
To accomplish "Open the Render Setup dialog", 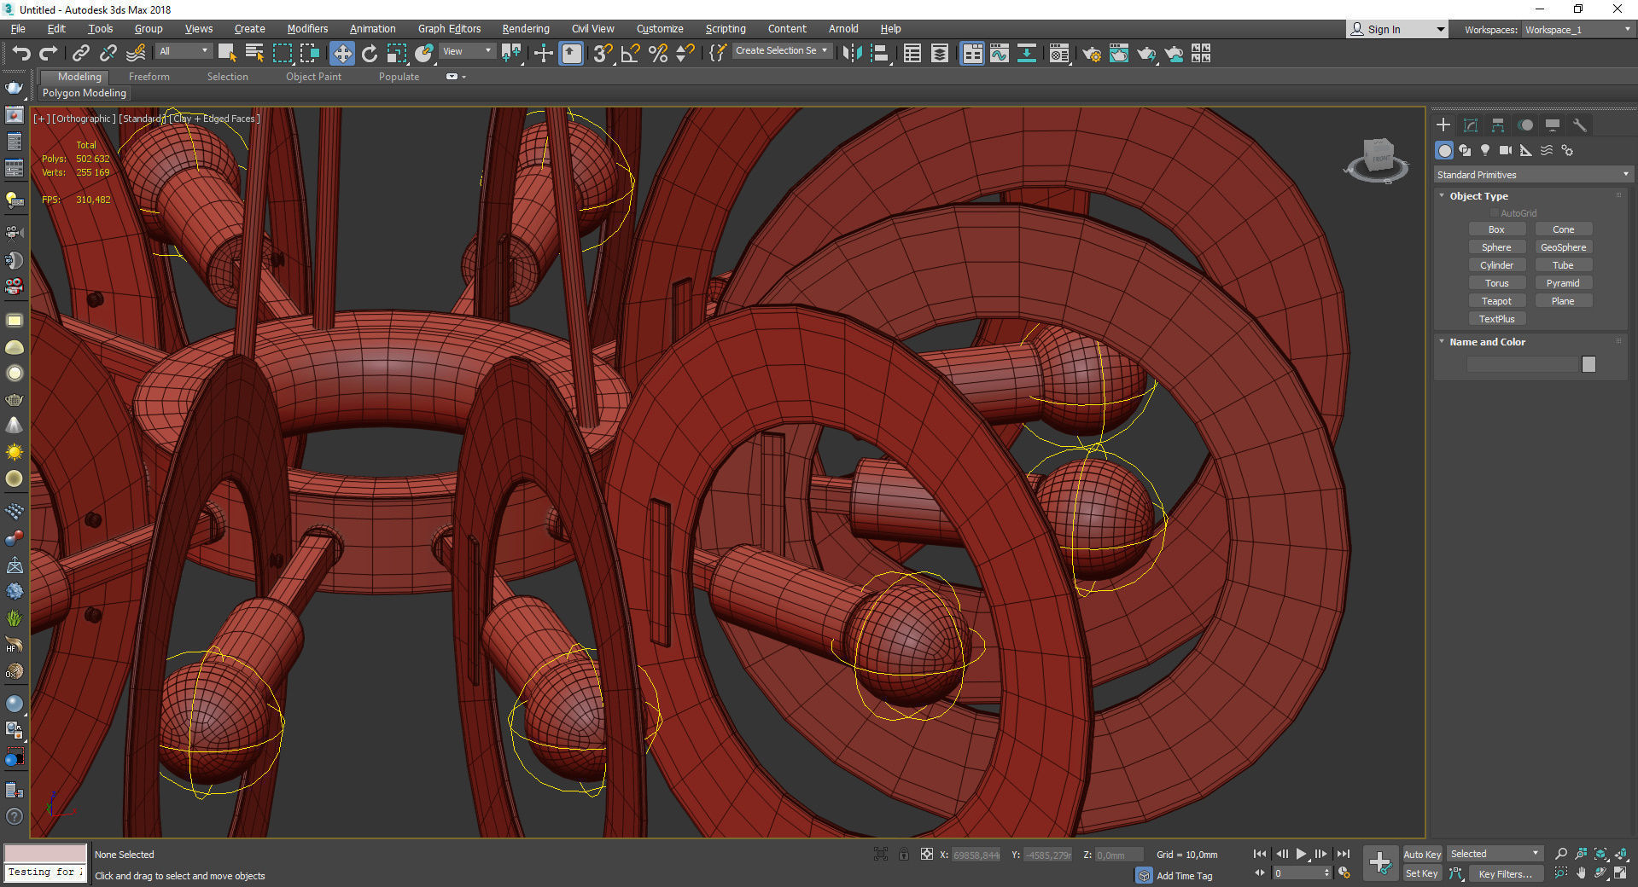I will [x=1091, y=54].
